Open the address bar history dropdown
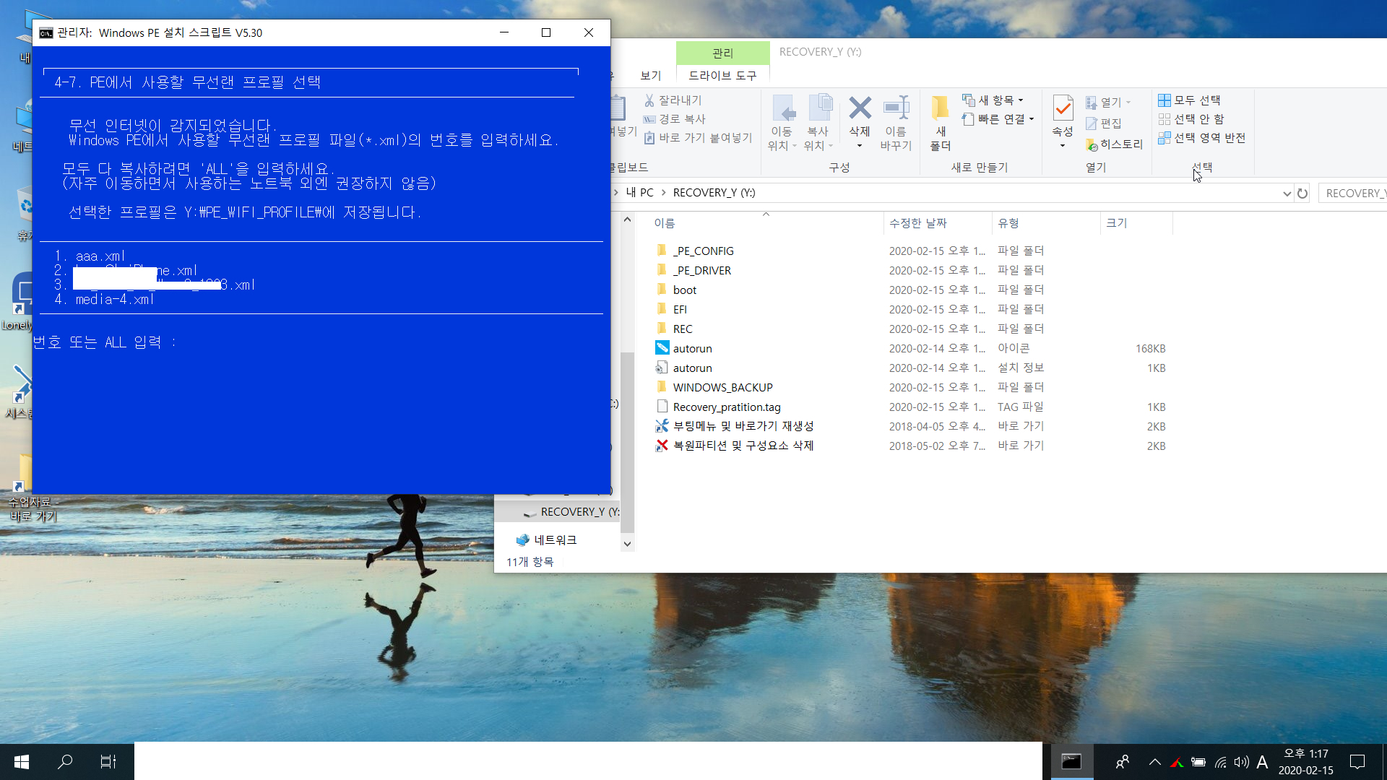Image resolution: width=1387 pixels, height=780 pixels. [1287, 194]
